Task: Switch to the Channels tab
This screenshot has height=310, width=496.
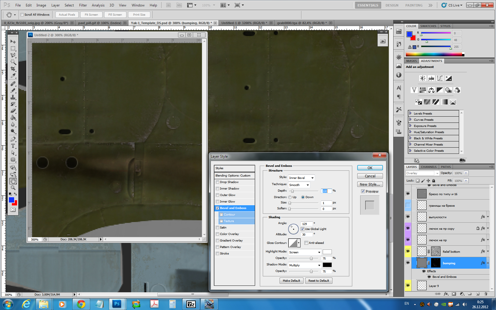Action: (428, 167)
